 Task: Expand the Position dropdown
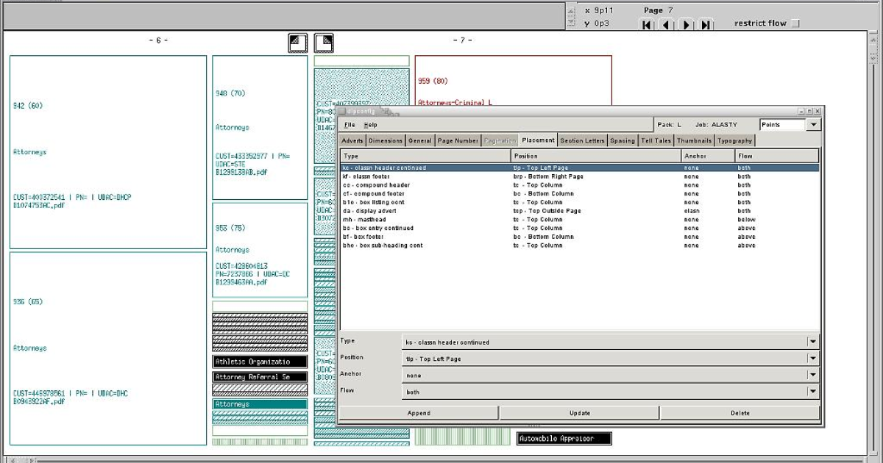point(812,359)
